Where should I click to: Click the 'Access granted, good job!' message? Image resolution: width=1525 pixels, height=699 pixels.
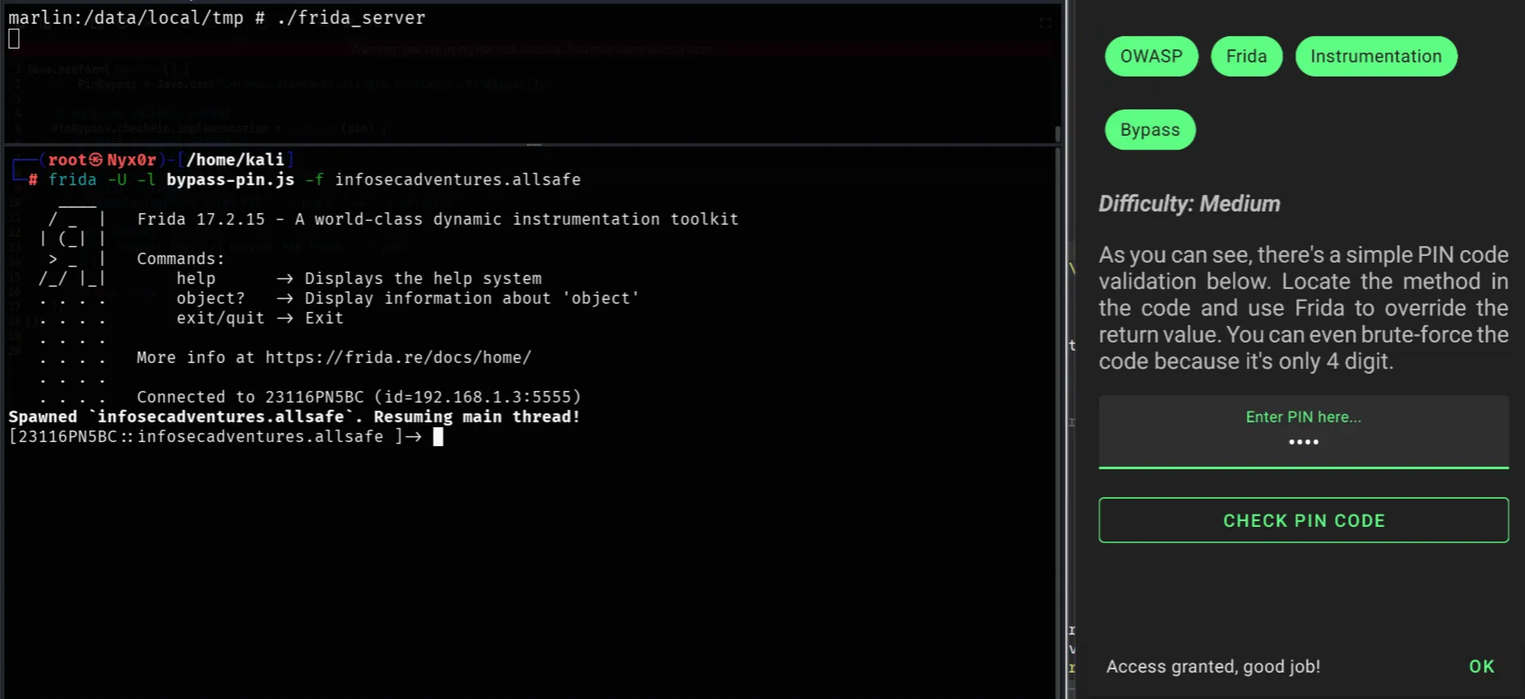click(1212, 667)
